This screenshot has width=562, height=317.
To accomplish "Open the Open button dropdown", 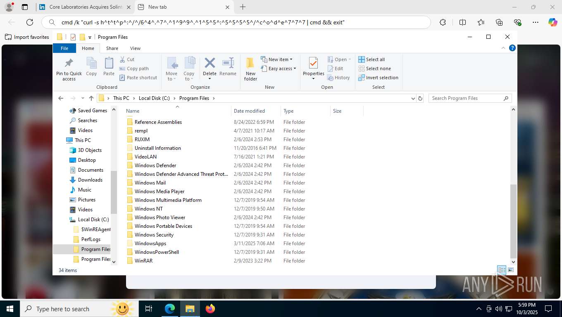I will pos(350,59).
